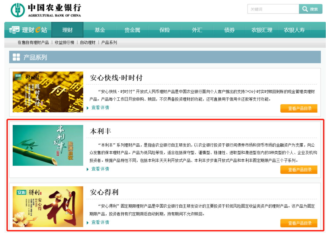This screenshot has width=326, height=233.
Task: View 收益排行榜 ranking page
Action: pos(64,43)
